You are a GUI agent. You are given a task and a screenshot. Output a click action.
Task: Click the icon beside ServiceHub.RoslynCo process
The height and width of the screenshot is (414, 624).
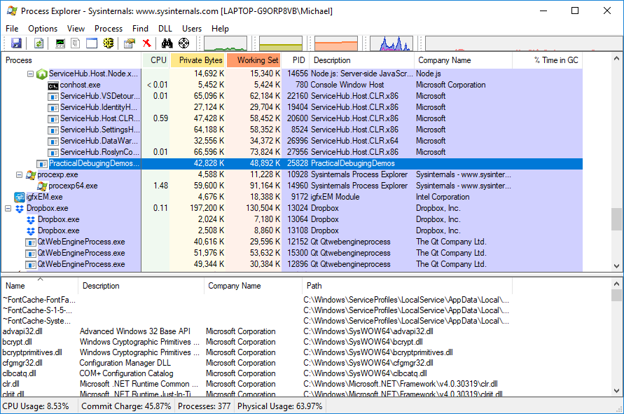53,153
